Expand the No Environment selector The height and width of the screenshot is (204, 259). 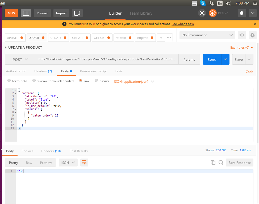(x=207, y=35)
